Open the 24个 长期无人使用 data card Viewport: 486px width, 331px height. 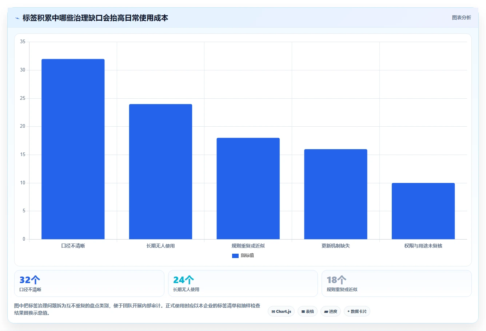coord(243,283)
